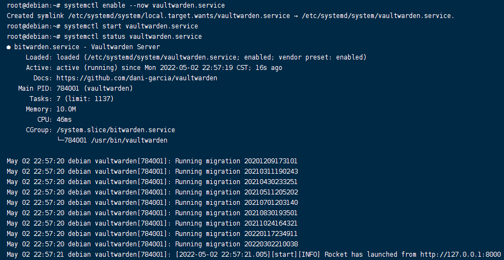The height and width of the screenshot is (260, 504).
Task: Click the 'Created symlink' output line
Action: [x=230, y=16]
